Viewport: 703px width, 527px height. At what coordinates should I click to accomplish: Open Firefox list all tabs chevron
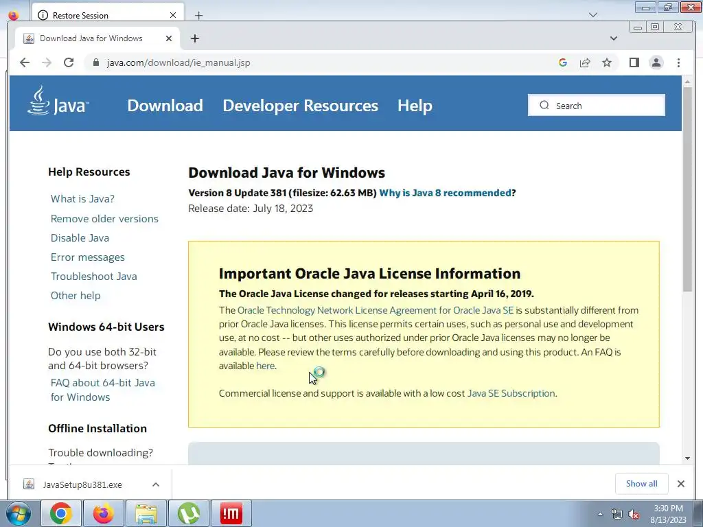click(592, 15)
